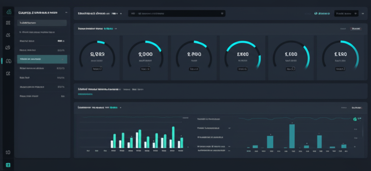Click the badge under the 2,000 gauge
Screen dimensions: 371x171
[145, 69]
